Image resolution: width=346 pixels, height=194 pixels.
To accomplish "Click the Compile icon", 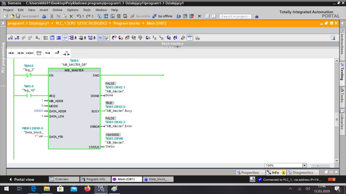I will (99, 16).
